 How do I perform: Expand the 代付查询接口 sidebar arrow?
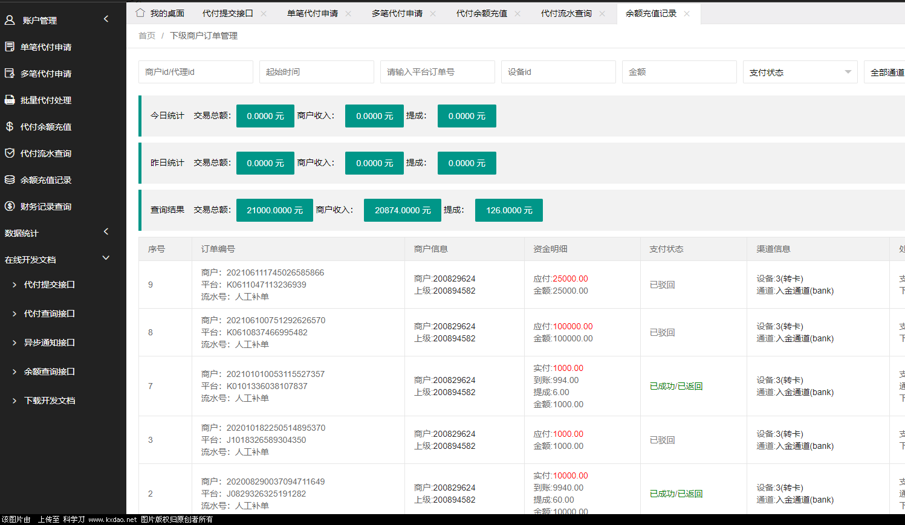(x=15, y=314)
